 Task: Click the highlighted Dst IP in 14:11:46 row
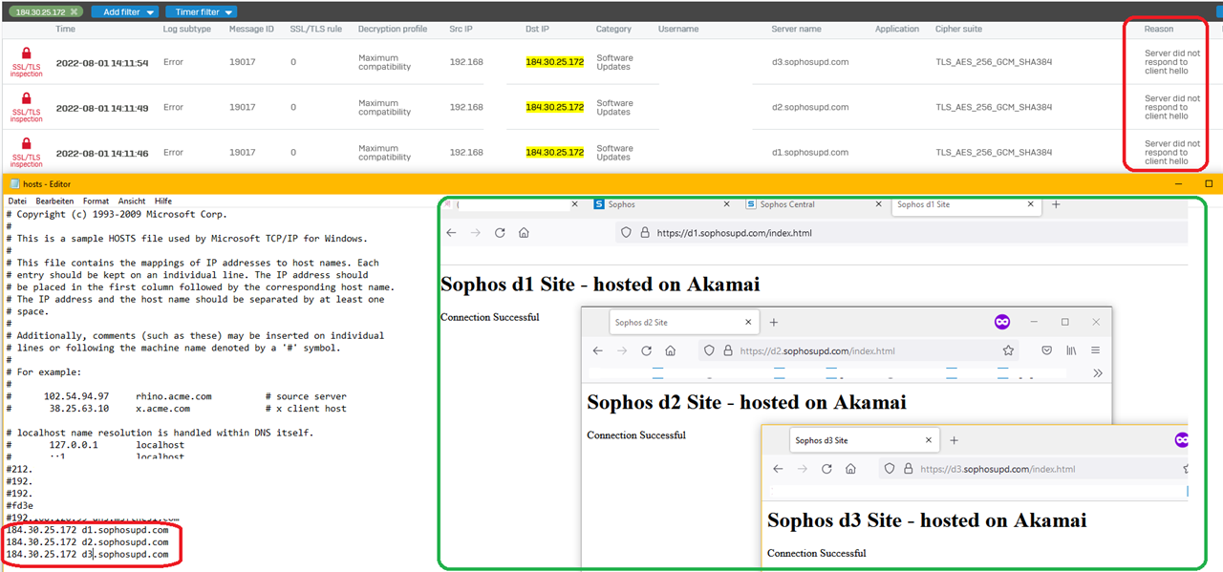pyautogui.click(x=554, y=153)
